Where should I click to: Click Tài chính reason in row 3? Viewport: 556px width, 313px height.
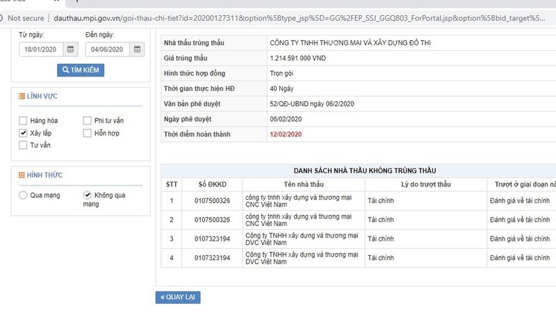coord(381,239)
